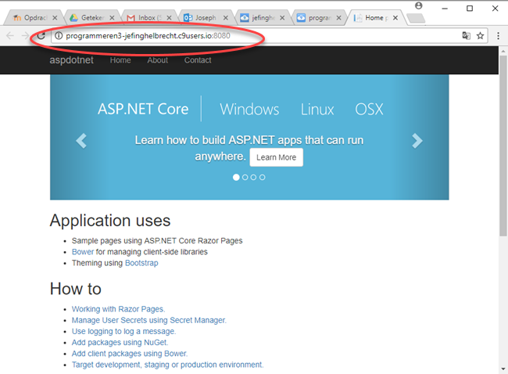
Task: Close the Opdracht tab
Action: [55, 18]
